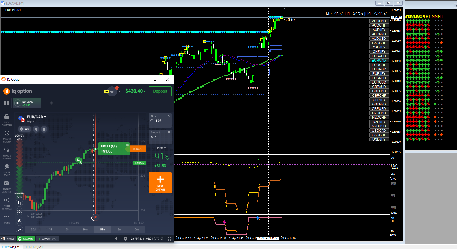
Task: Open the drawing tools pencil icon
Action: pyautogui.click(x=19, y=220)
